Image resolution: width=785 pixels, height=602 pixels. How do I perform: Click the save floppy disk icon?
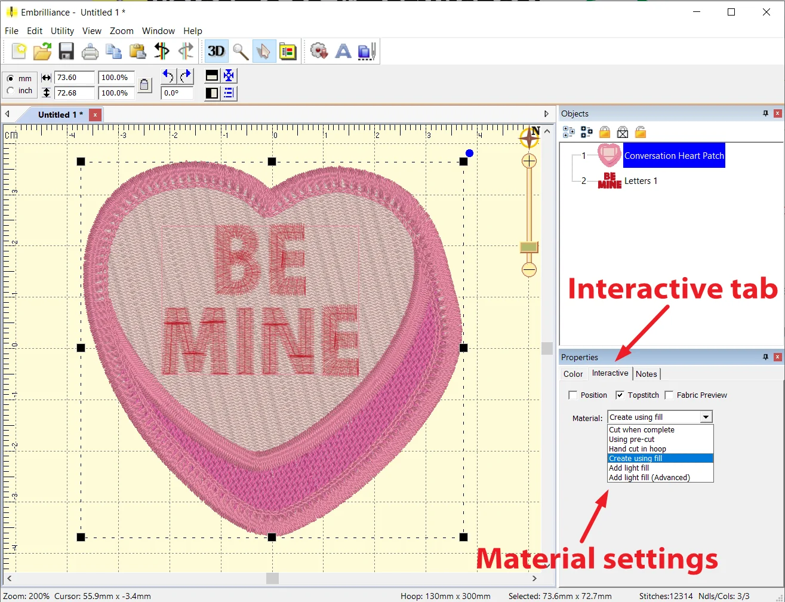point(66,51)
